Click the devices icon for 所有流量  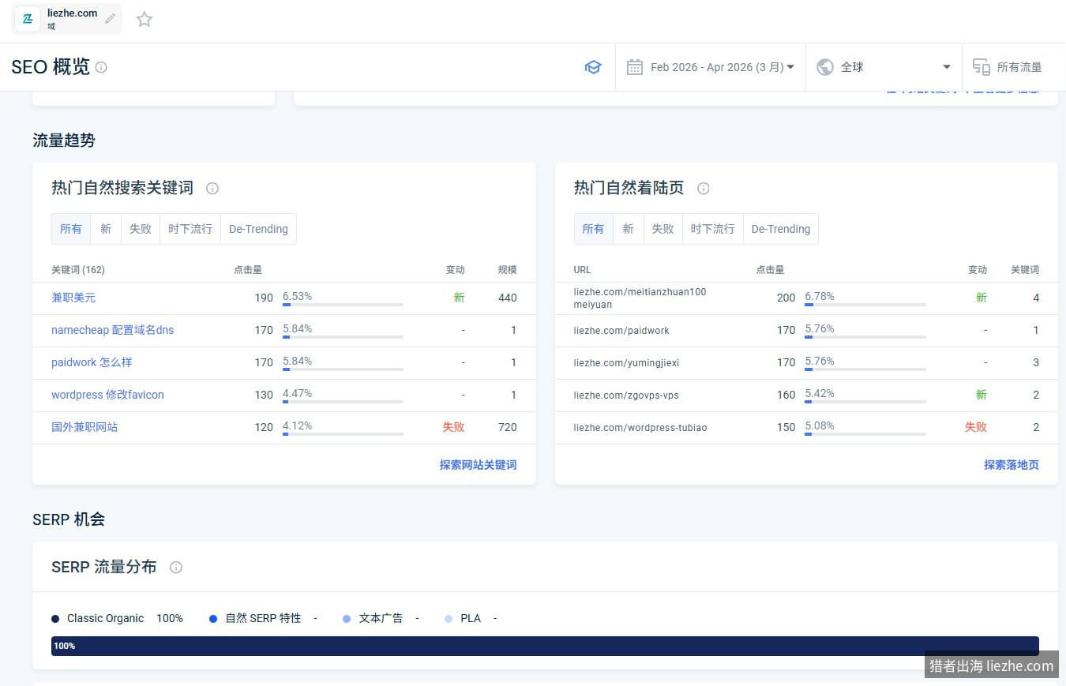pos(981,67)
